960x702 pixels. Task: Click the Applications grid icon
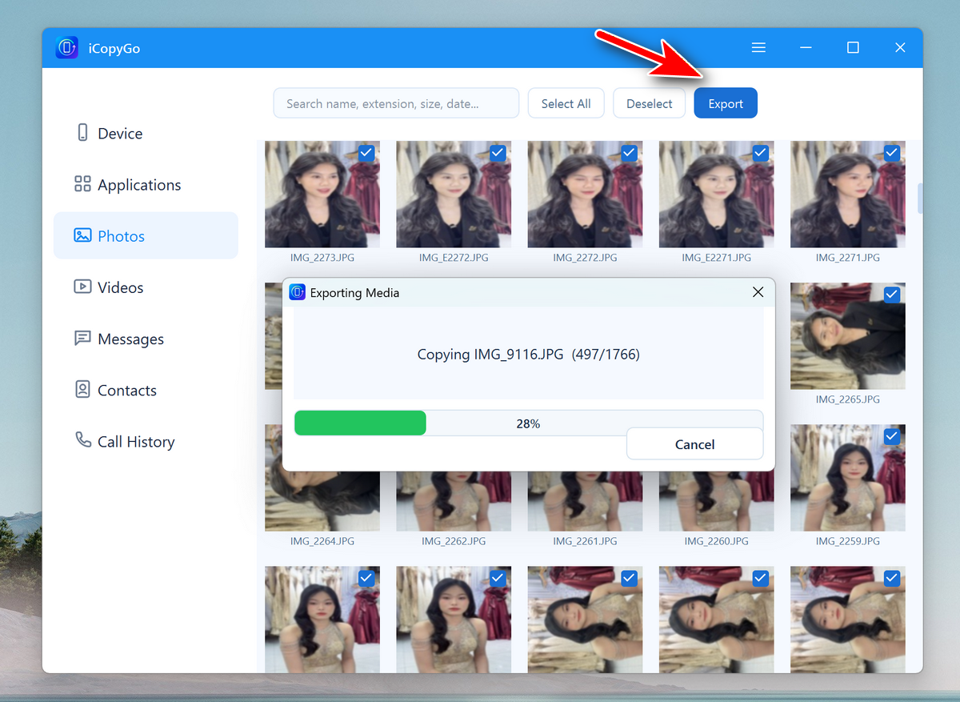click(82, 184)
